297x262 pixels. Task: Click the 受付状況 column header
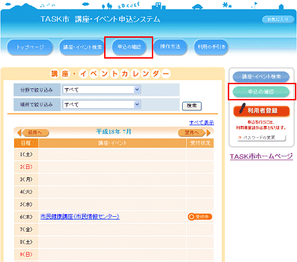point(200,143)
